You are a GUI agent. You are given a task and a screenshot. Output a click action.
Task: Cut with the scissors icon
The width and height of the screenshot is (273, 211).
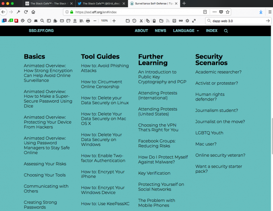[141, 21]
